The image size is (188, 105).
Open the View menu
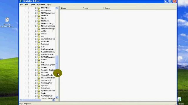[x=33, y=5]
